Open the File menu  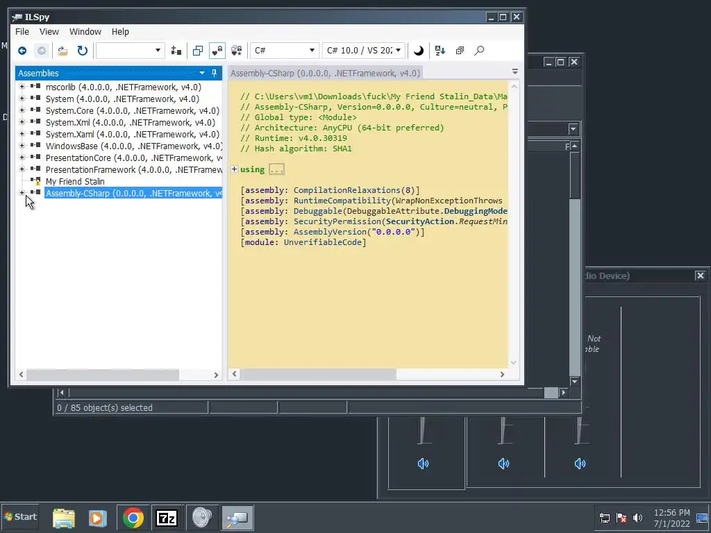[x=22, y=32]
